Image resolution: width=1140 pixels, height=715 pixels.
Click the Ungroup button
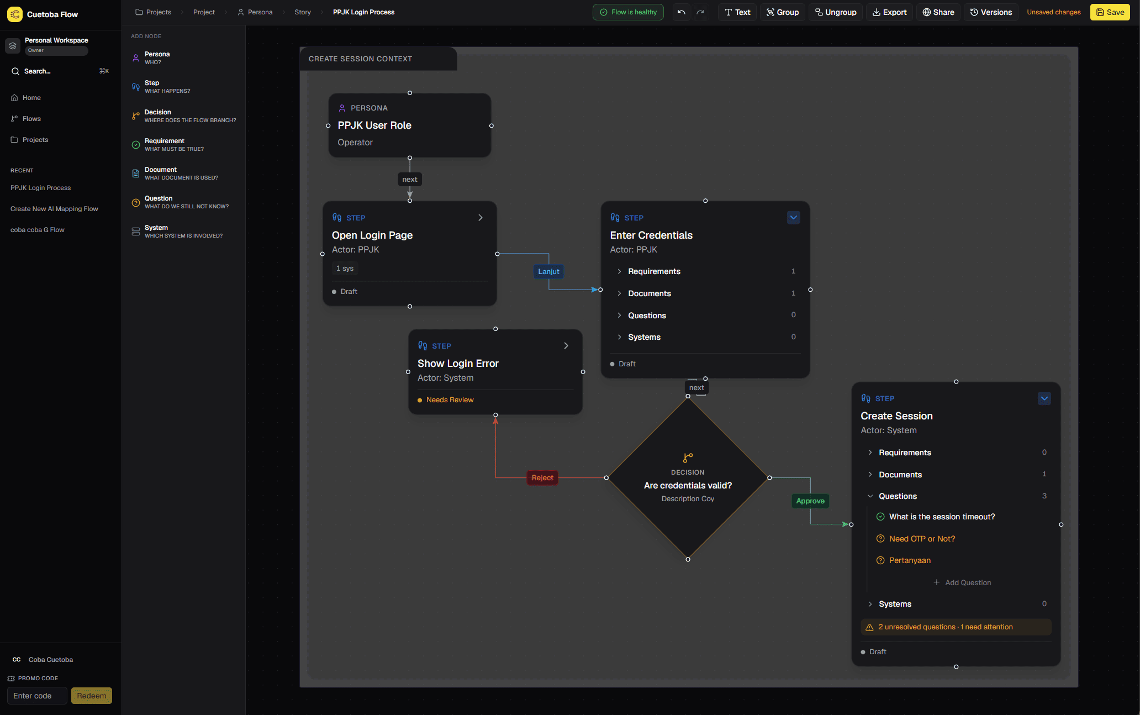836,12
